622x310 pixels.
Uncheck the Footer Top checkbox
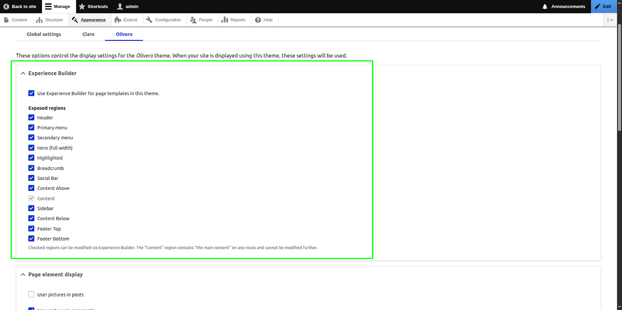pos(31,229)
